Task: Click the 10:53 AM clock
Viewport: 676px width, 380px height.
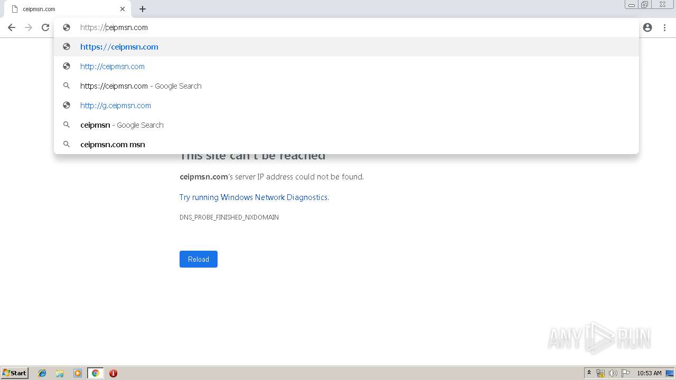Action: click(649, 373)
